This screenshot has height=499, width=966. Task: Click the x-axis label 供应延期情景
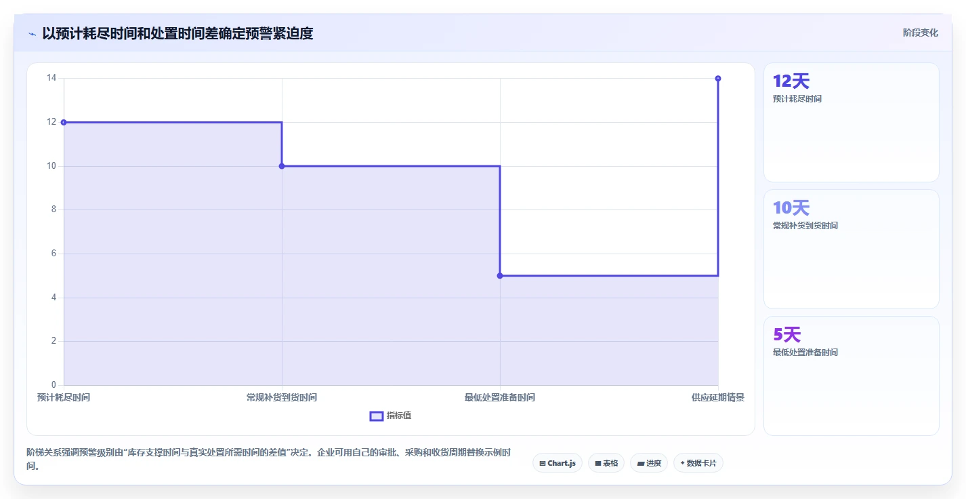point(718,397)
